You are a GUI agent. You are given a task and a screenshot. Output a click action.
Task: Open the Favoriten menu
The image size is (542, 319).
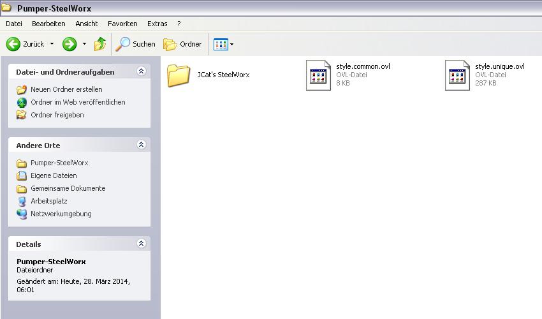tap(122, 24)
